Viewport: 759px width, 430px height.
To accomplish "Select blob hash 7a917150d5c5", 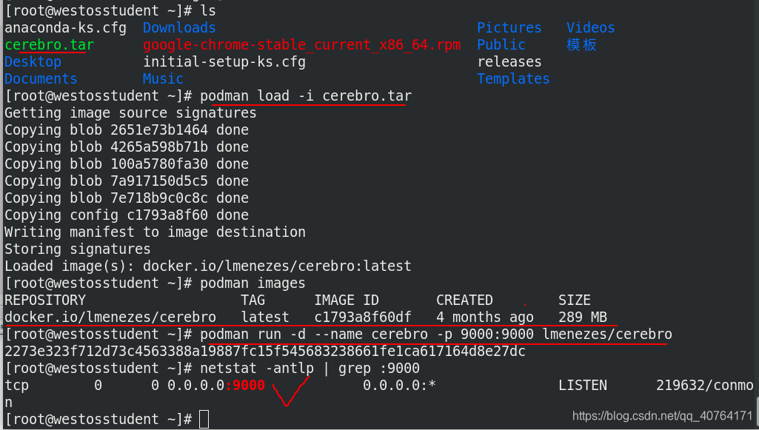I will coord(158,181).
